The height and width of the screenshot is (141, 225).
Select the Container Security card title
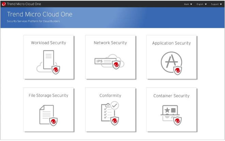click(x=171, y=96)
